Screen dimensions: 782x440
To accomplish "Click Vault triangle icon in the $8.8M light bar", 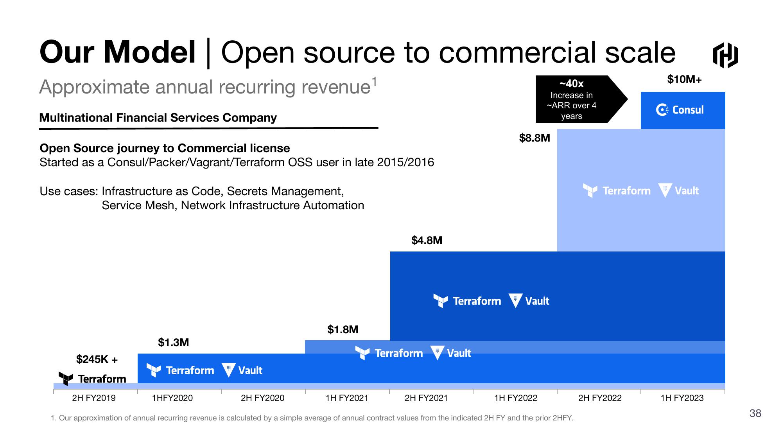I will pos(665,190).
